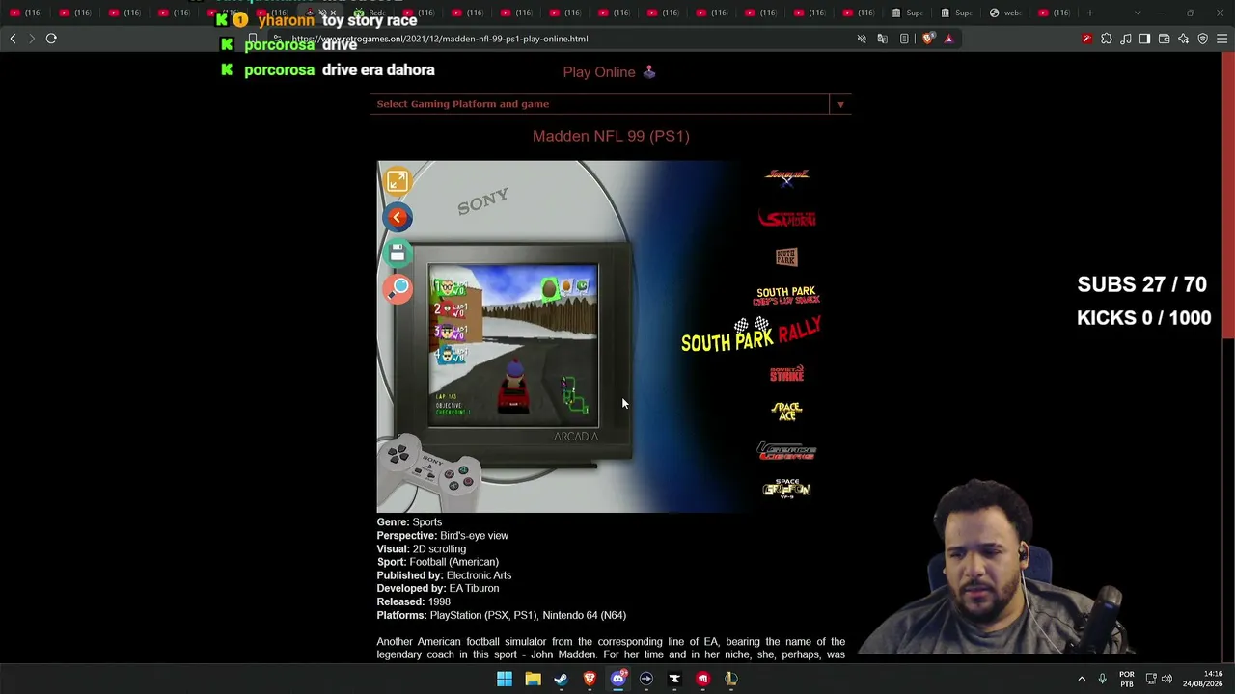Open the browser hamburger main menu
Image resolution: width=1235 pixels, height=694 pixels.
click(1221, 39)
